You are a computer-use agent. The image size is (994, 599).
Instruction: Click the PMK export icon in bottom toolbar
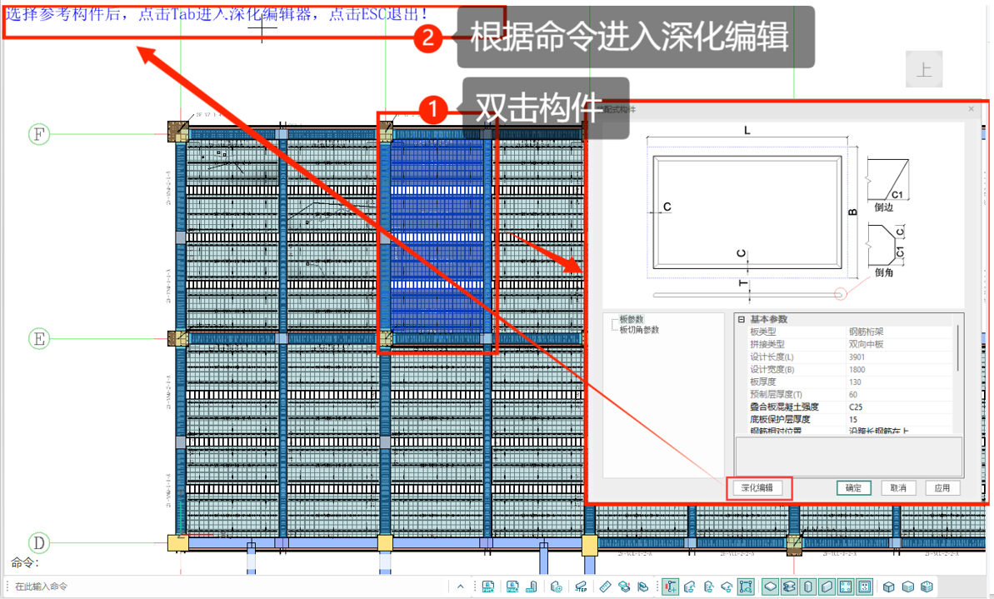coord(488,587)
